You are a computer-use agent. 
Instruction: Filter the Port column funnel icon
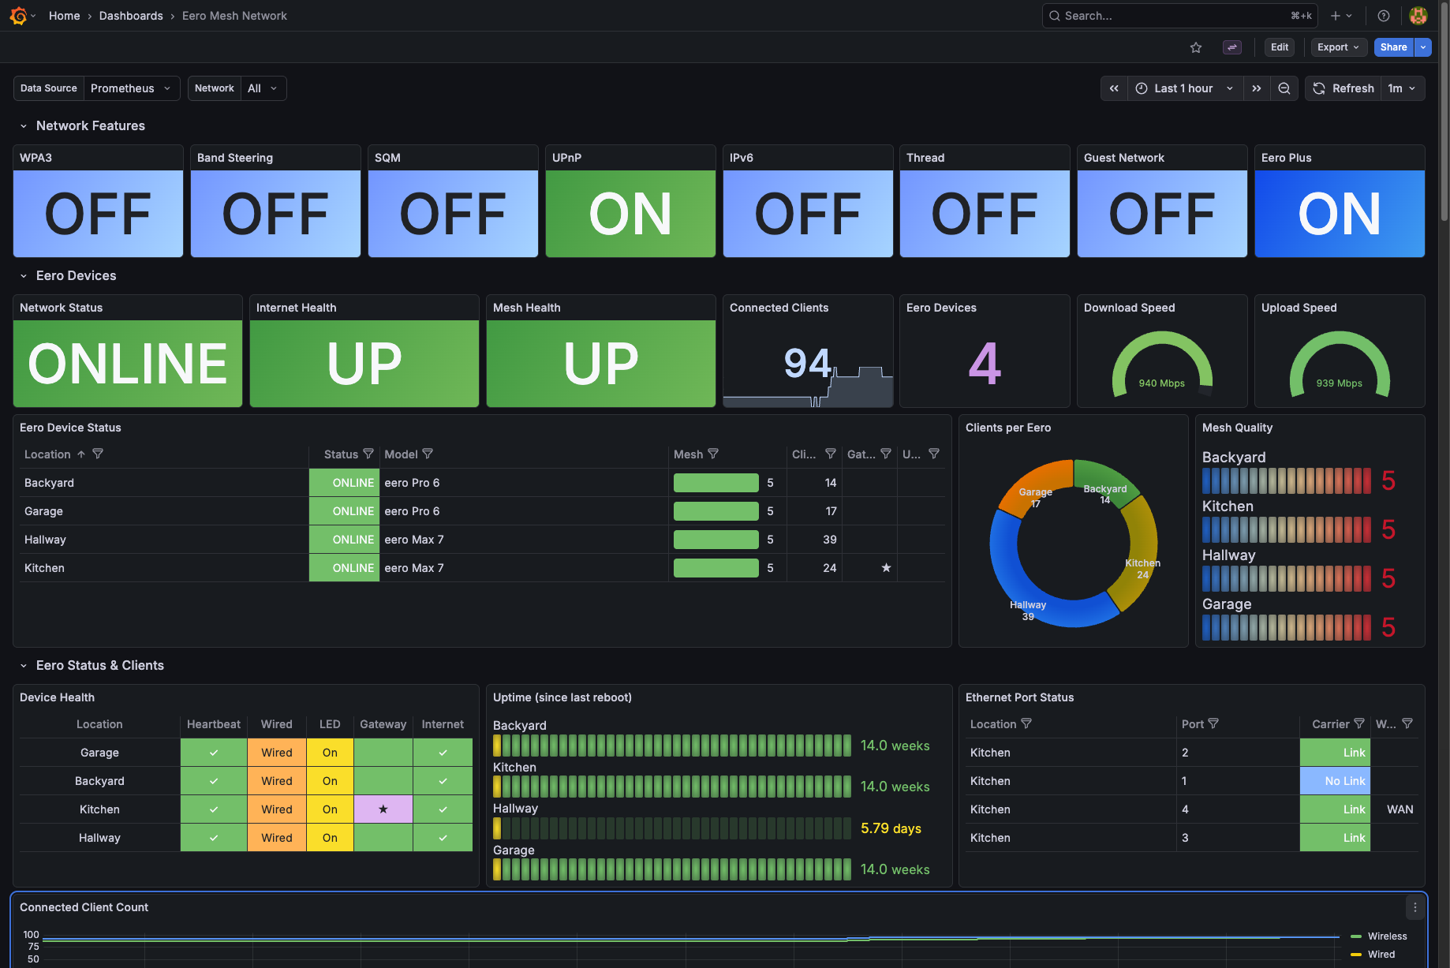pos(1213,723)
